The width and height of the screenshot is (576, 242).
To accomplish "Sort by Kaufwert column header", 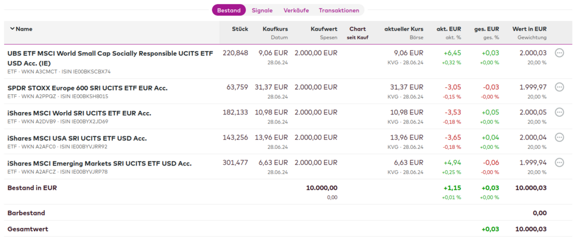I will (323, 29).
